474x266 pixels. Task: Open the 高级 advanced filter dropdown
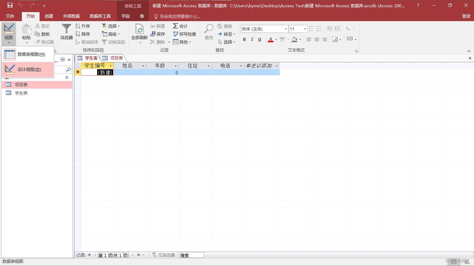111,34
